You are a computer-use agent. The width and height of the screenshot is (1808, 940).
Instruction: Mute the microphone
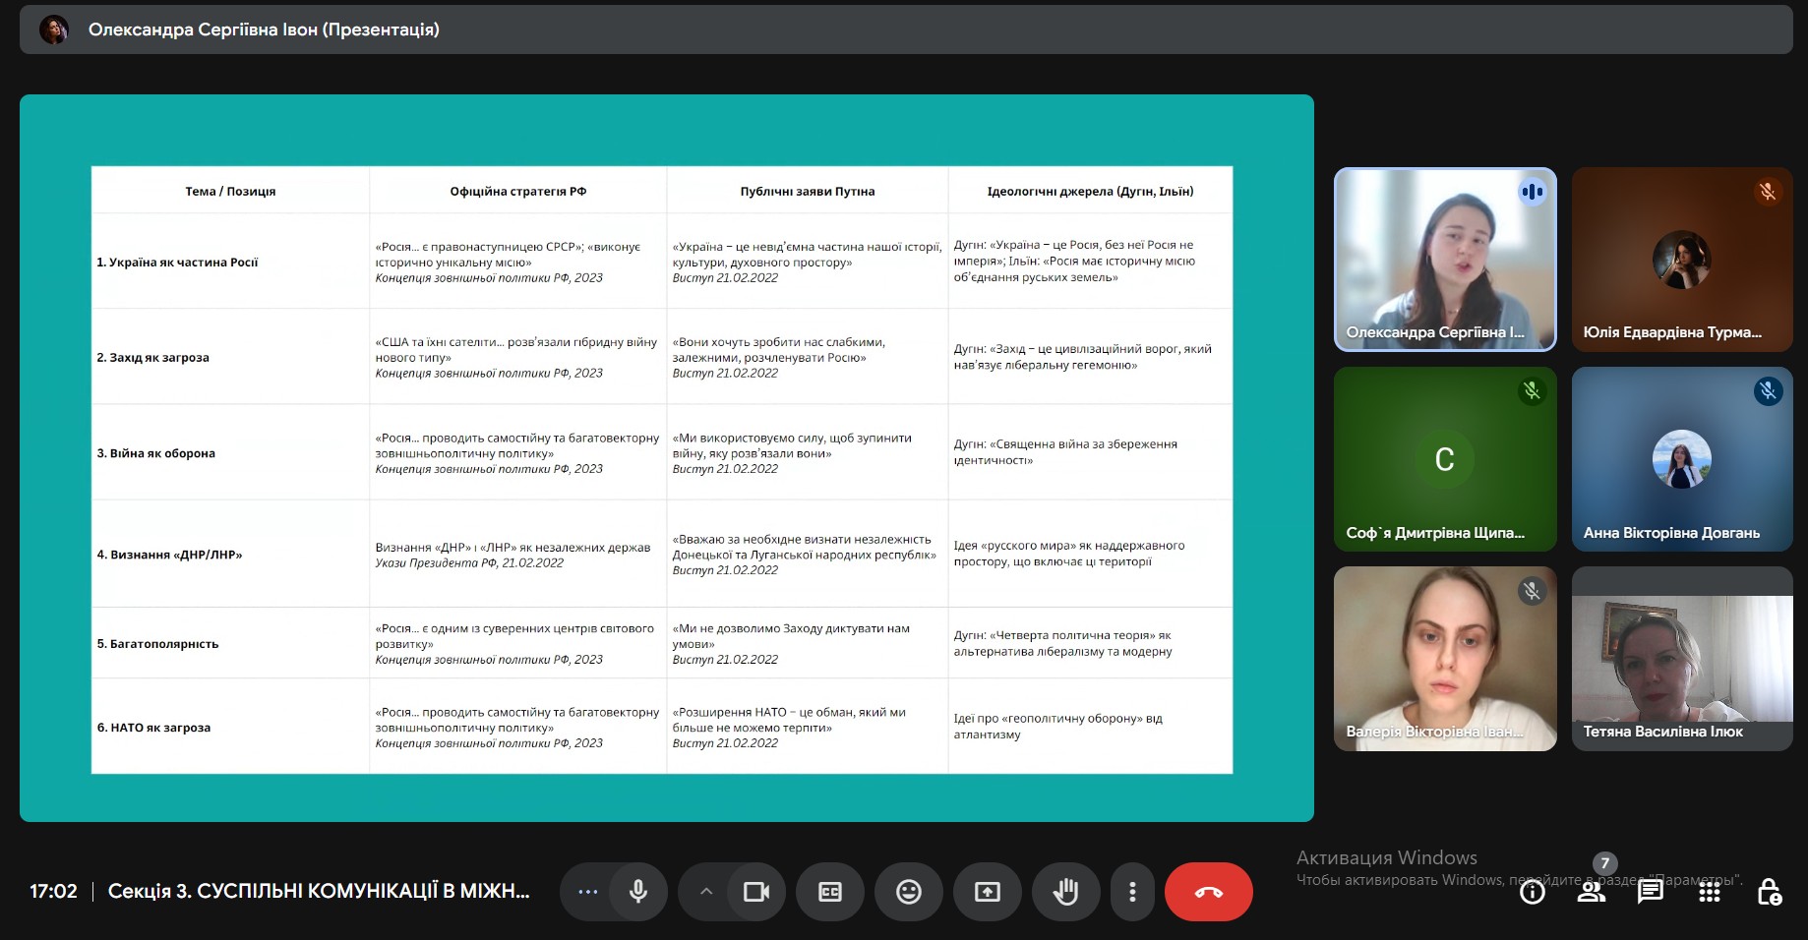click(638, 892)
